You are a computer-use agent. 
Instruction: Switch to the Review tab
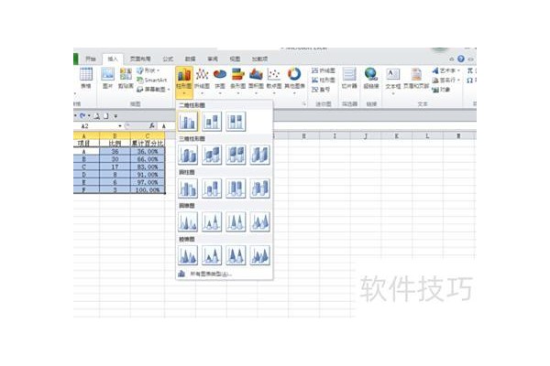pos(213,59)
